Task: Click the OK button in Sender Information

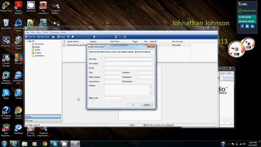Action: [133, 105]
